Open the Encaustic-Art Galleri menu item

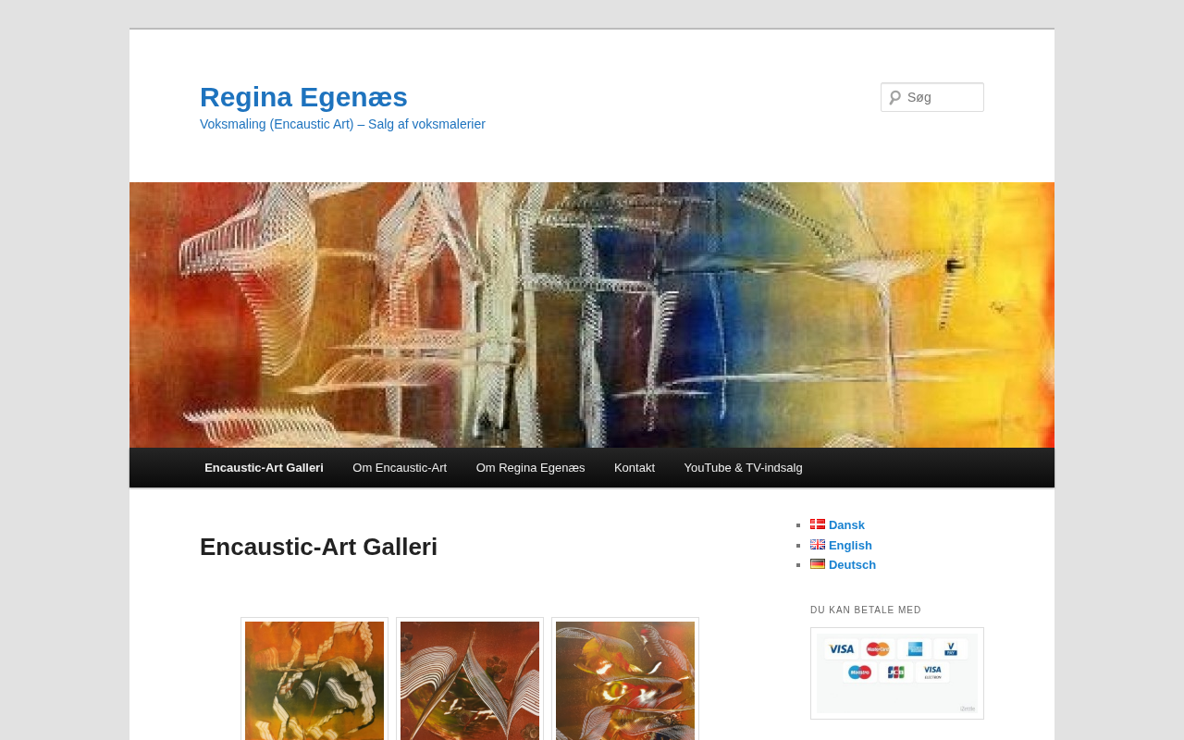[264, 468]
